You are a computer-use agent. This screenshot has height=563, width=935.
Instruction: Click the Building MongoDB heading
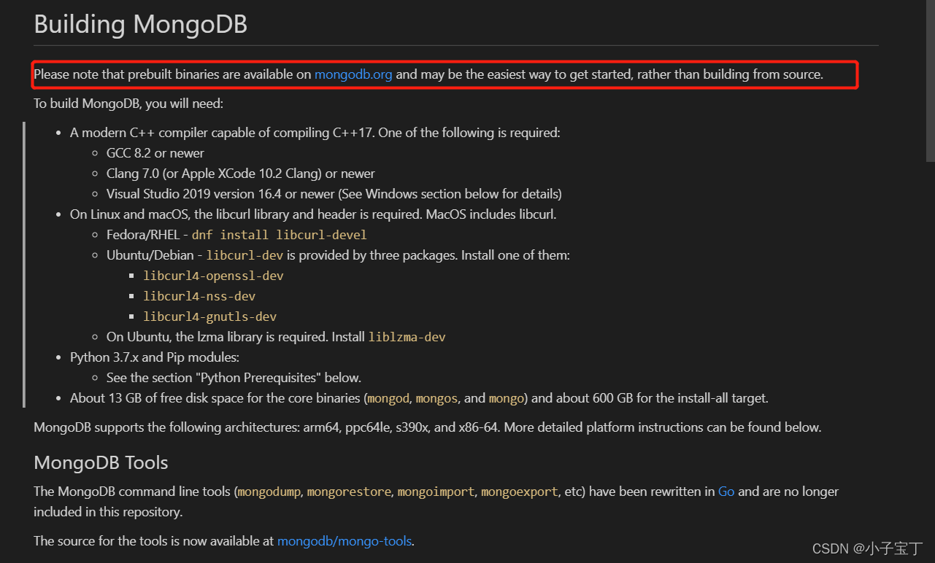coord(141,24)
